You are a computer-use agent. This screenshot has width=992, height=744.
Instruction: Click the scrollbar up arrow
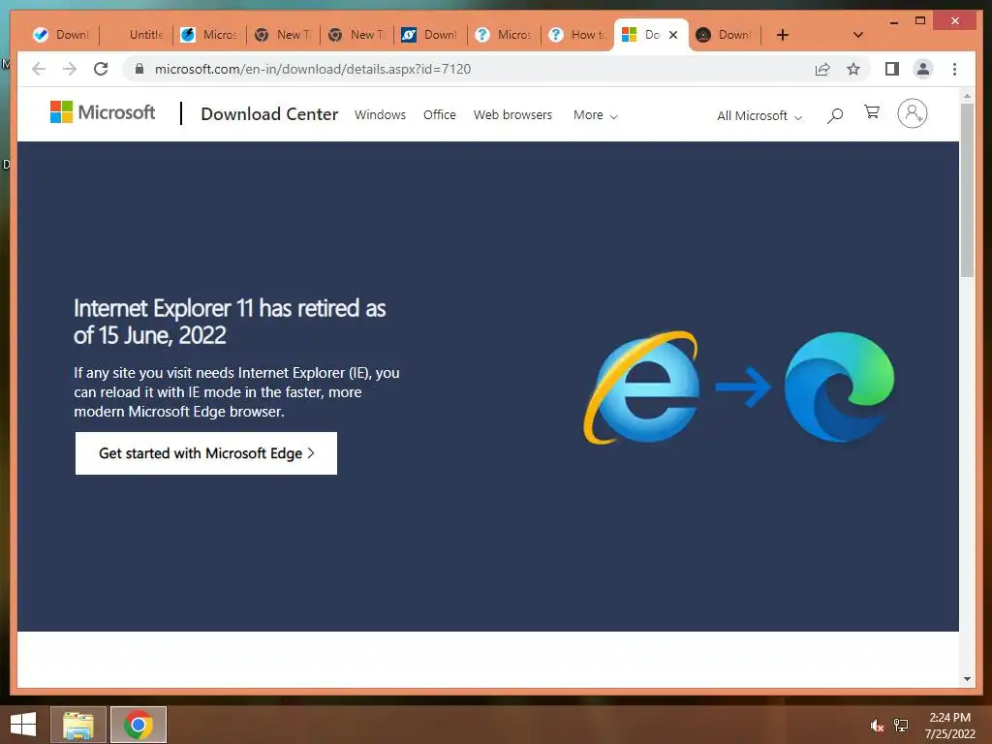[x=968, y=96]
